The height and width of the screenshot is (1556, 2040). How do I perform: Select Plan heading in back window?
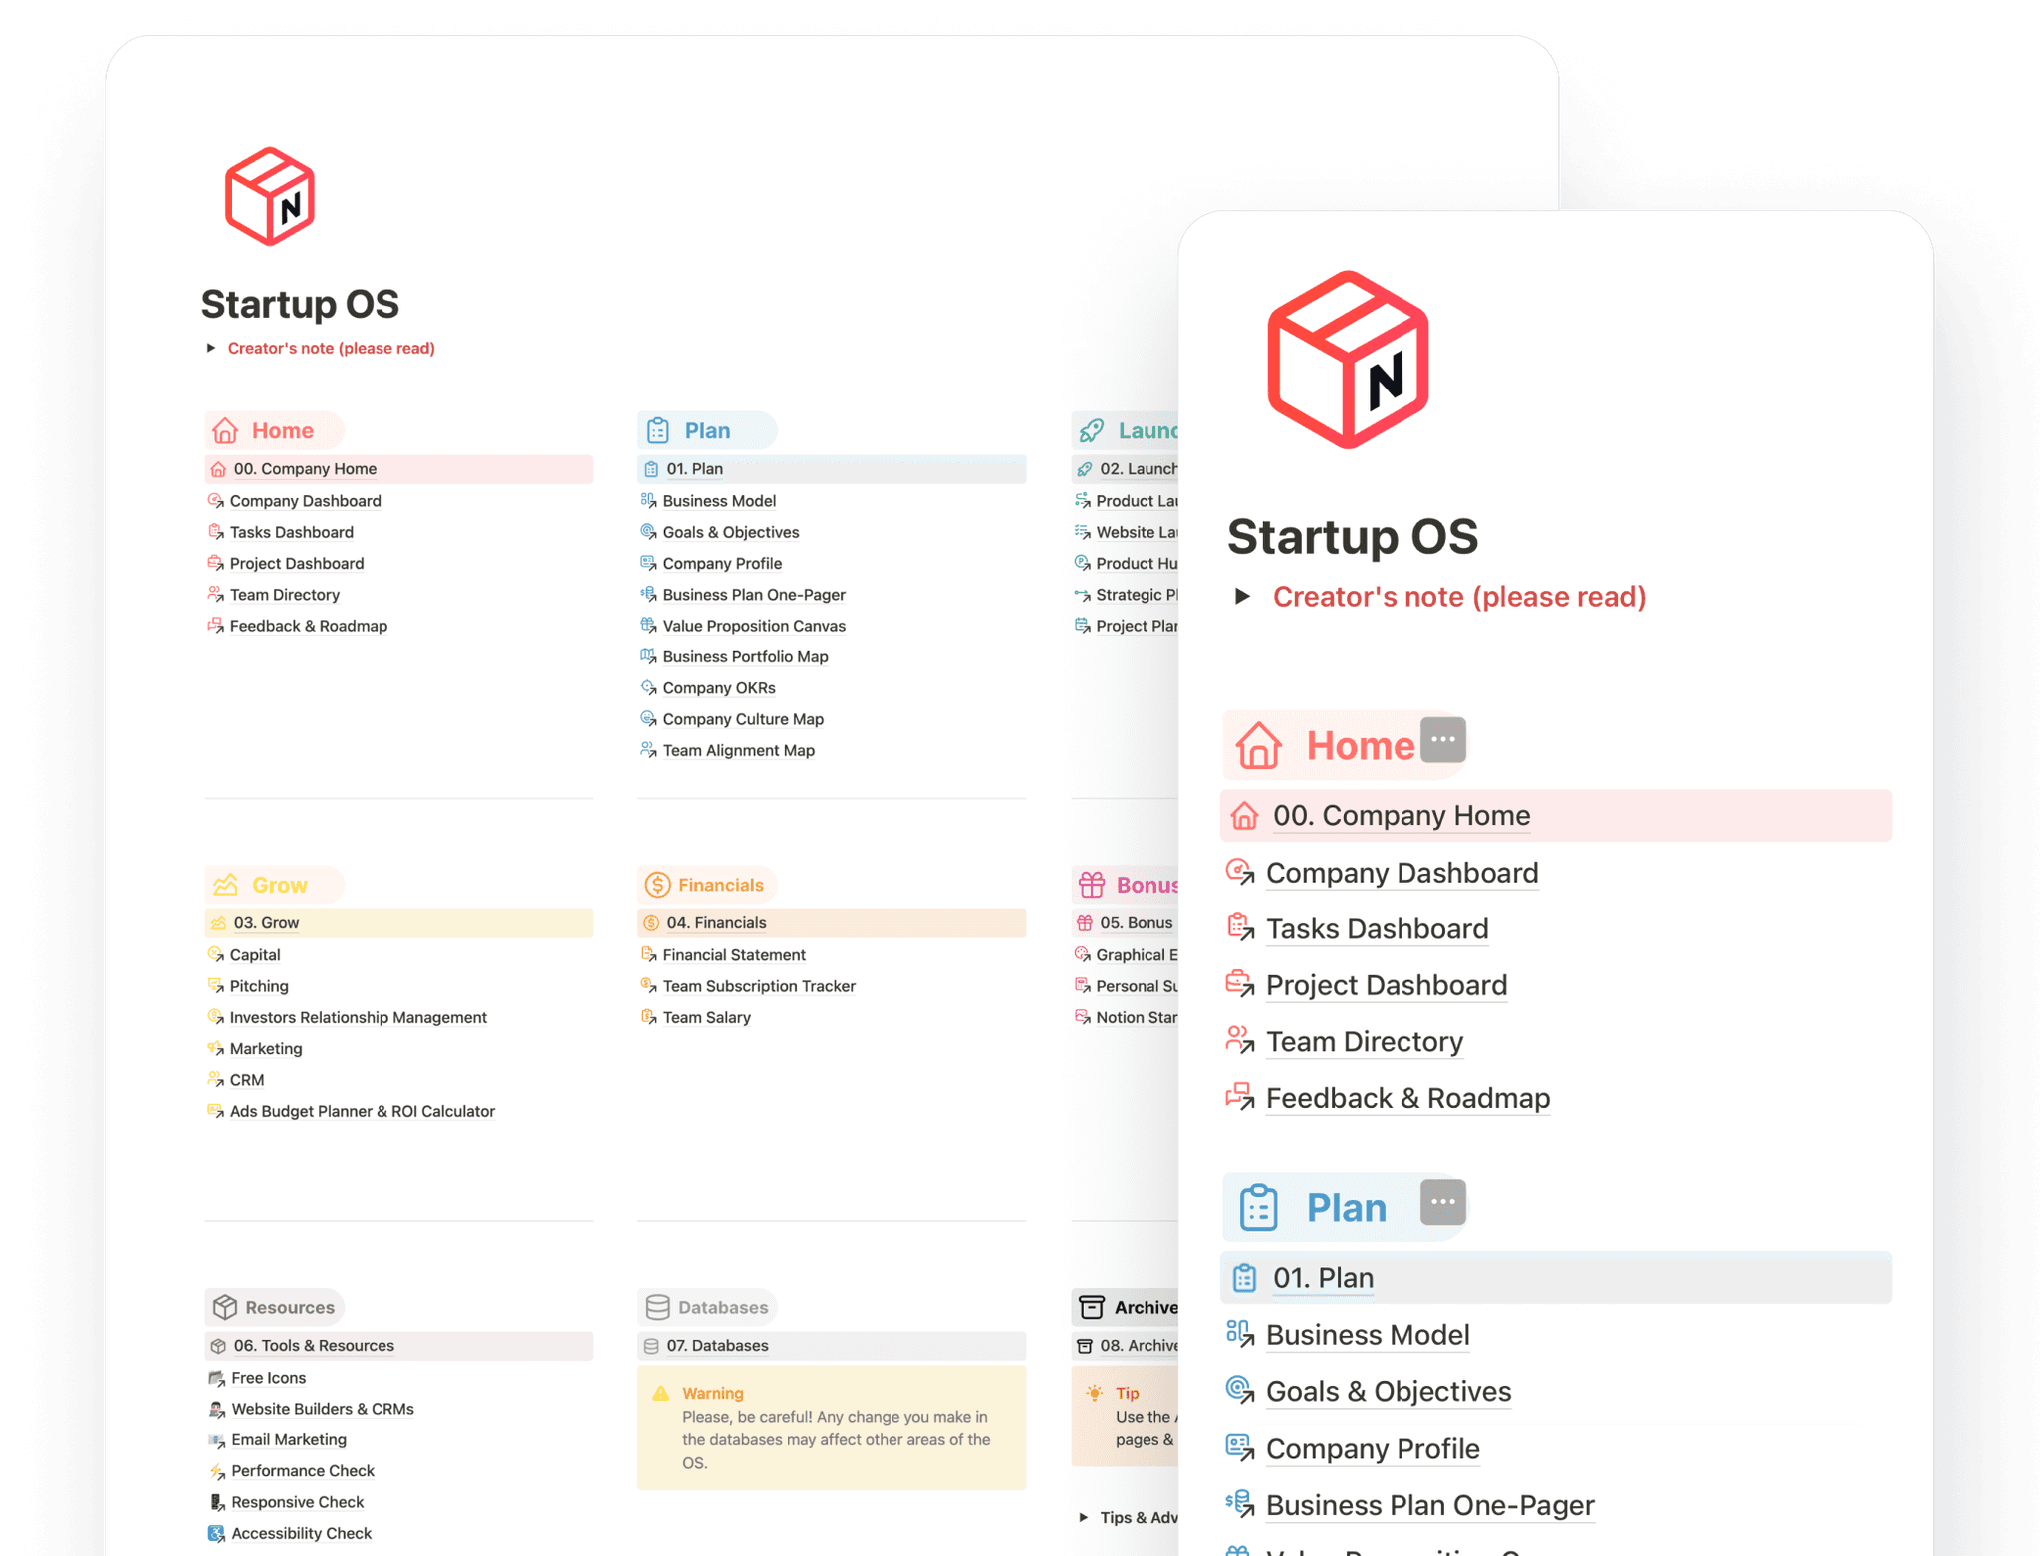707,430
